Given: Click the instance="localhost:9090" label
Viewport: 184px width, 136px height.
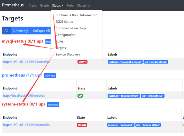Looking at the screenshot, I should 124,96.
